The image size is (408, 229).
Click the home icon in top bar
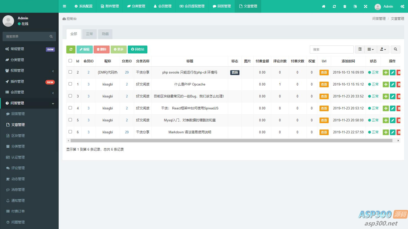pos(324,6)
